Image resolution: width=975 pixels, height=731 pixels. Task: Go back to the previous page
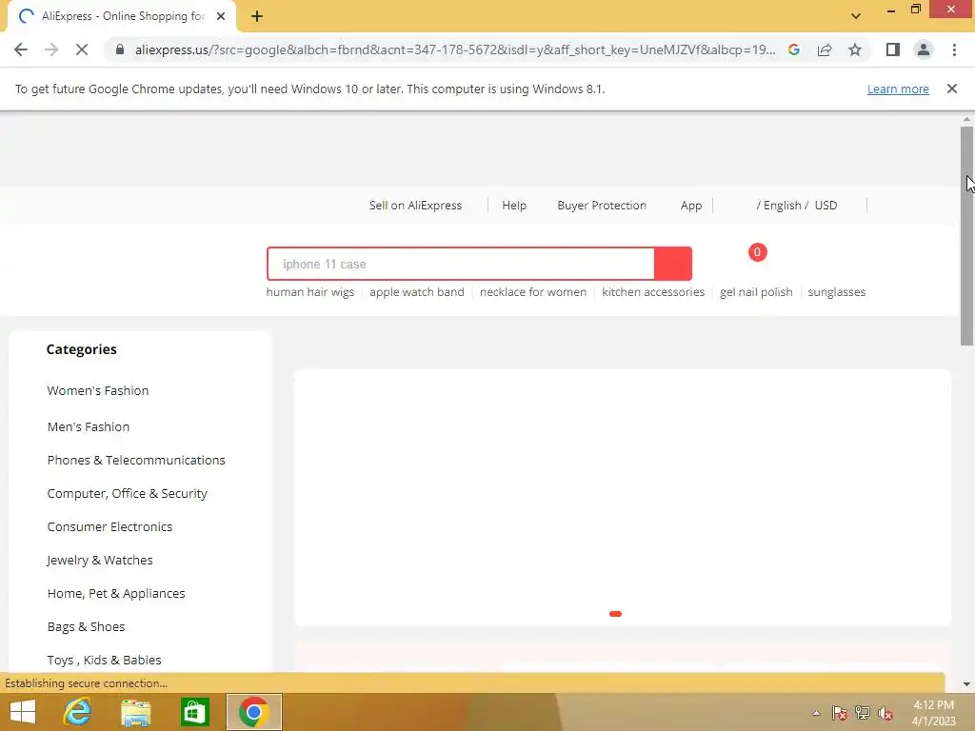[21, 49]
